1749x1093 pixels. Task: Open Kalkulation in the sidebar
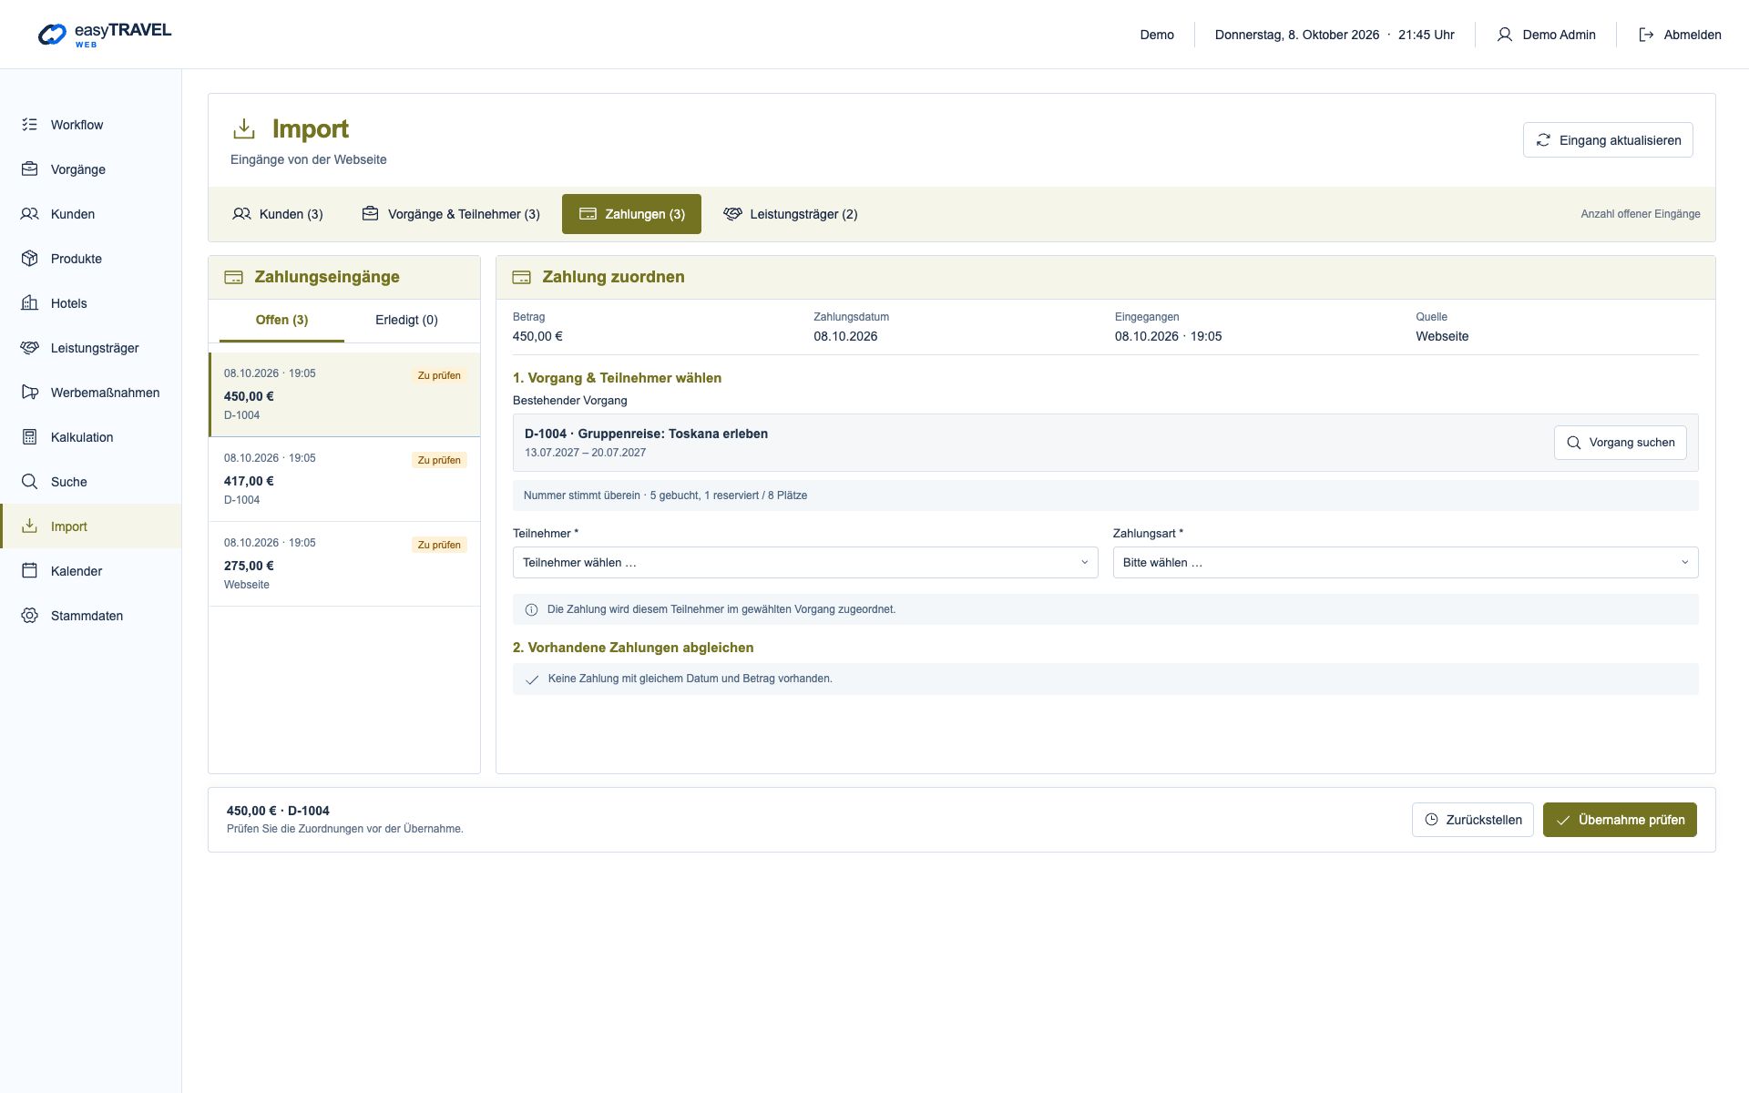pos(91,437)
